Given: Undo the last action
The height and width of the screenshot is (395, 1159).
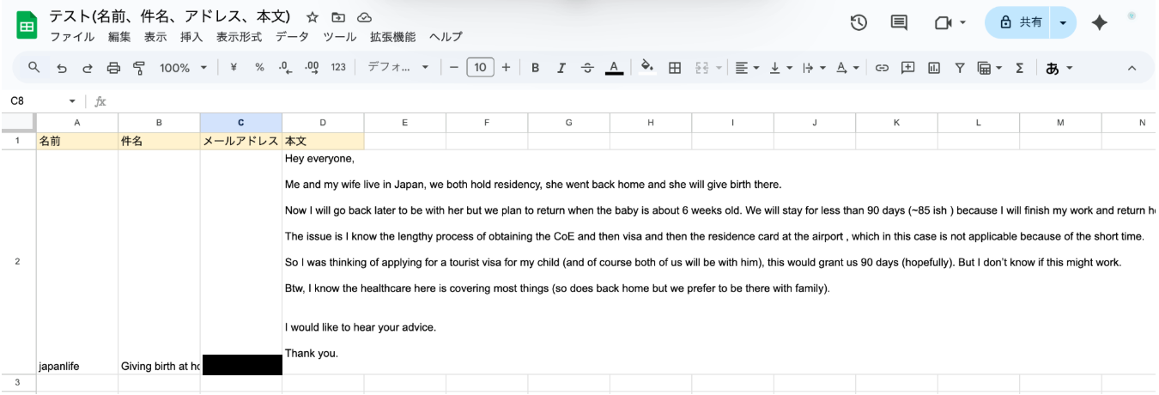Looking at the screenshot, I should [62, 68].
